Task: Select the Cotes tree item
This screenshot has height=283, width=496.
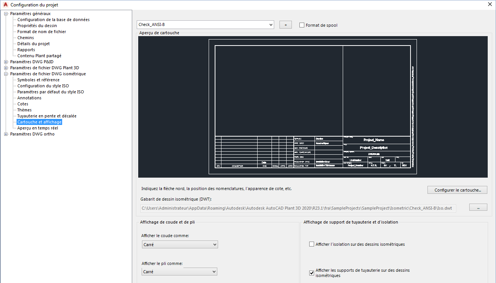Action: 23,104
